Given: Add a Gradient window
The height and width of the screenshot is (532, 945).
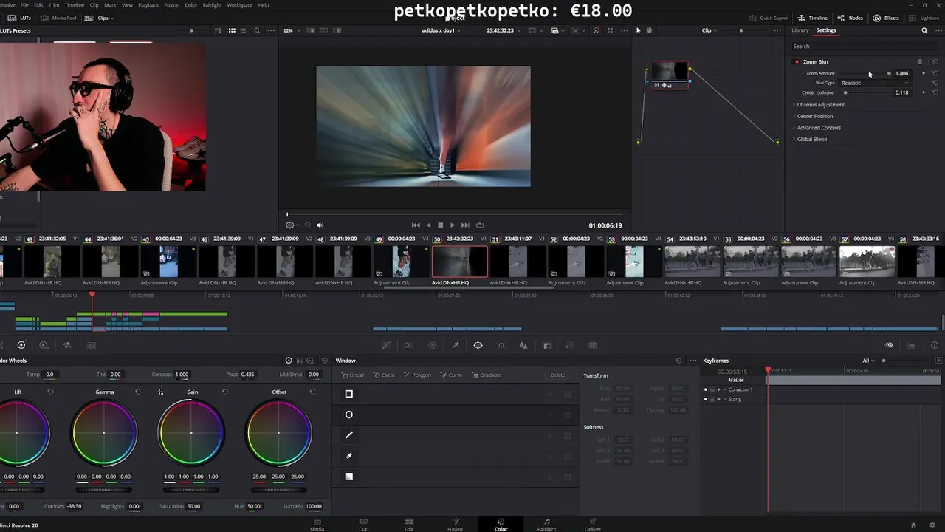Looking at the screenshot, I should tap(487, 375).
